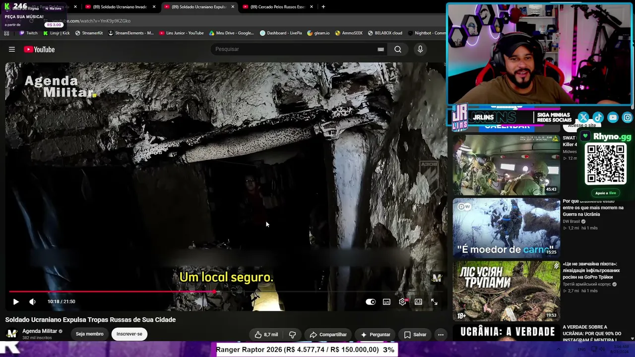Open the player settings gear

coord(402,301)
